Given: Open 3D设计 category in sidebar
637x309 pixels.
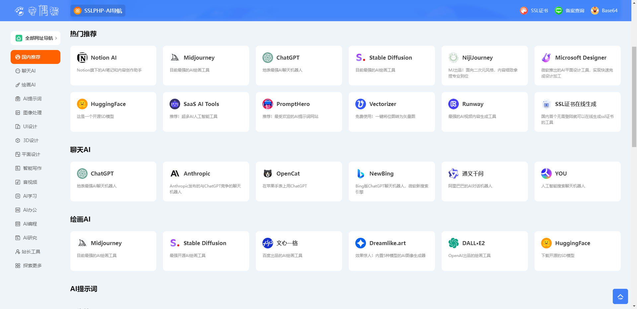Looking at the screenshot, I should tap(35, 140).
